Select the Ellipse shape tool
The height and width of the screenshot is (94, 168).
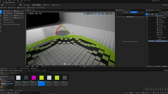tap(19, 11)
